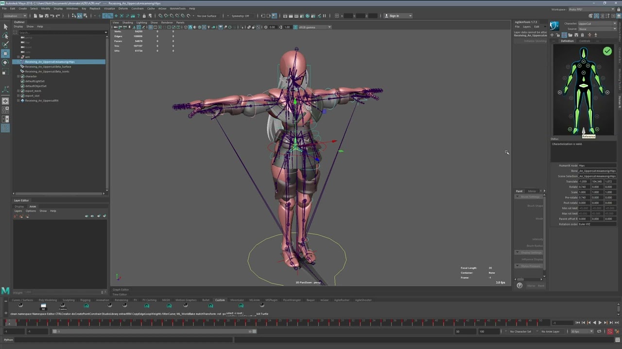Click the viewport help question-mark icon
Viewport: 622px width, 349px height.
click(x=519, y=286)
